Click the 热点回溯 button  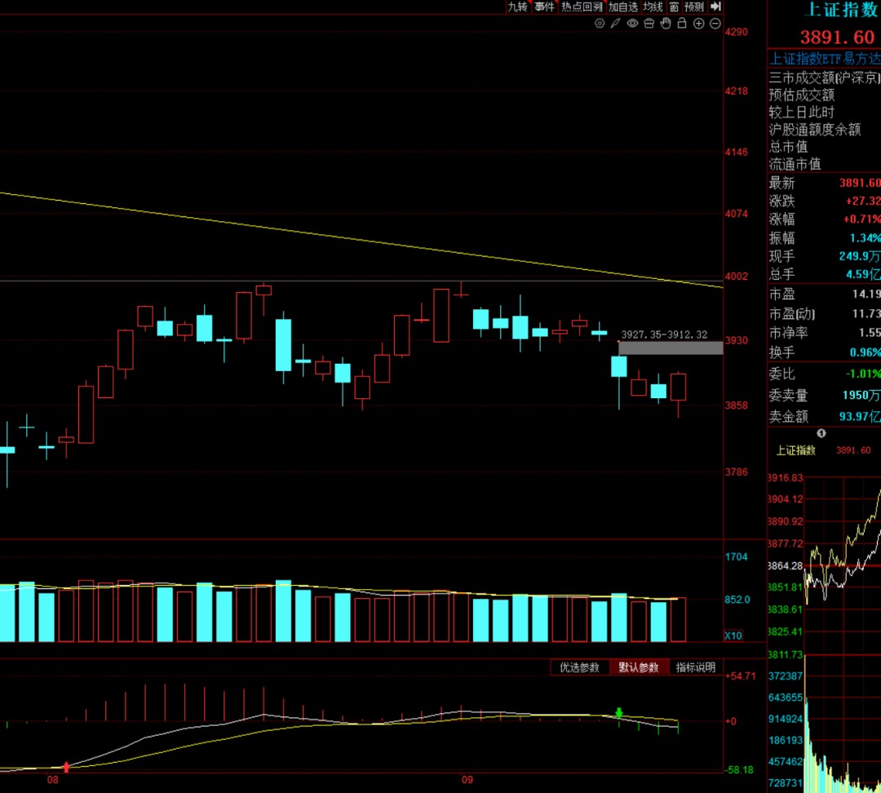[x=582, y=7]
